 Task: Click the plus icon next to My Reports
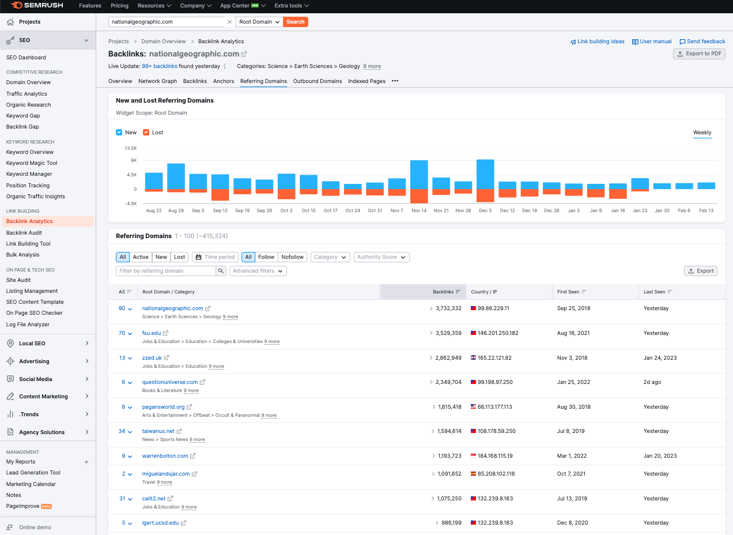pyautogui.click(x=86, y=462)
